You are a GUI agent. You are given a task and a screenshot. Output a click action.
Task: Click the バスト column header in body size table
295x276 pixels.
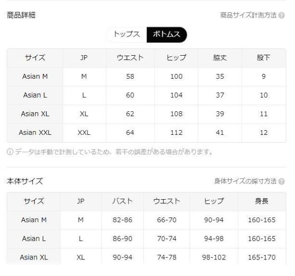tap(123, 201)
